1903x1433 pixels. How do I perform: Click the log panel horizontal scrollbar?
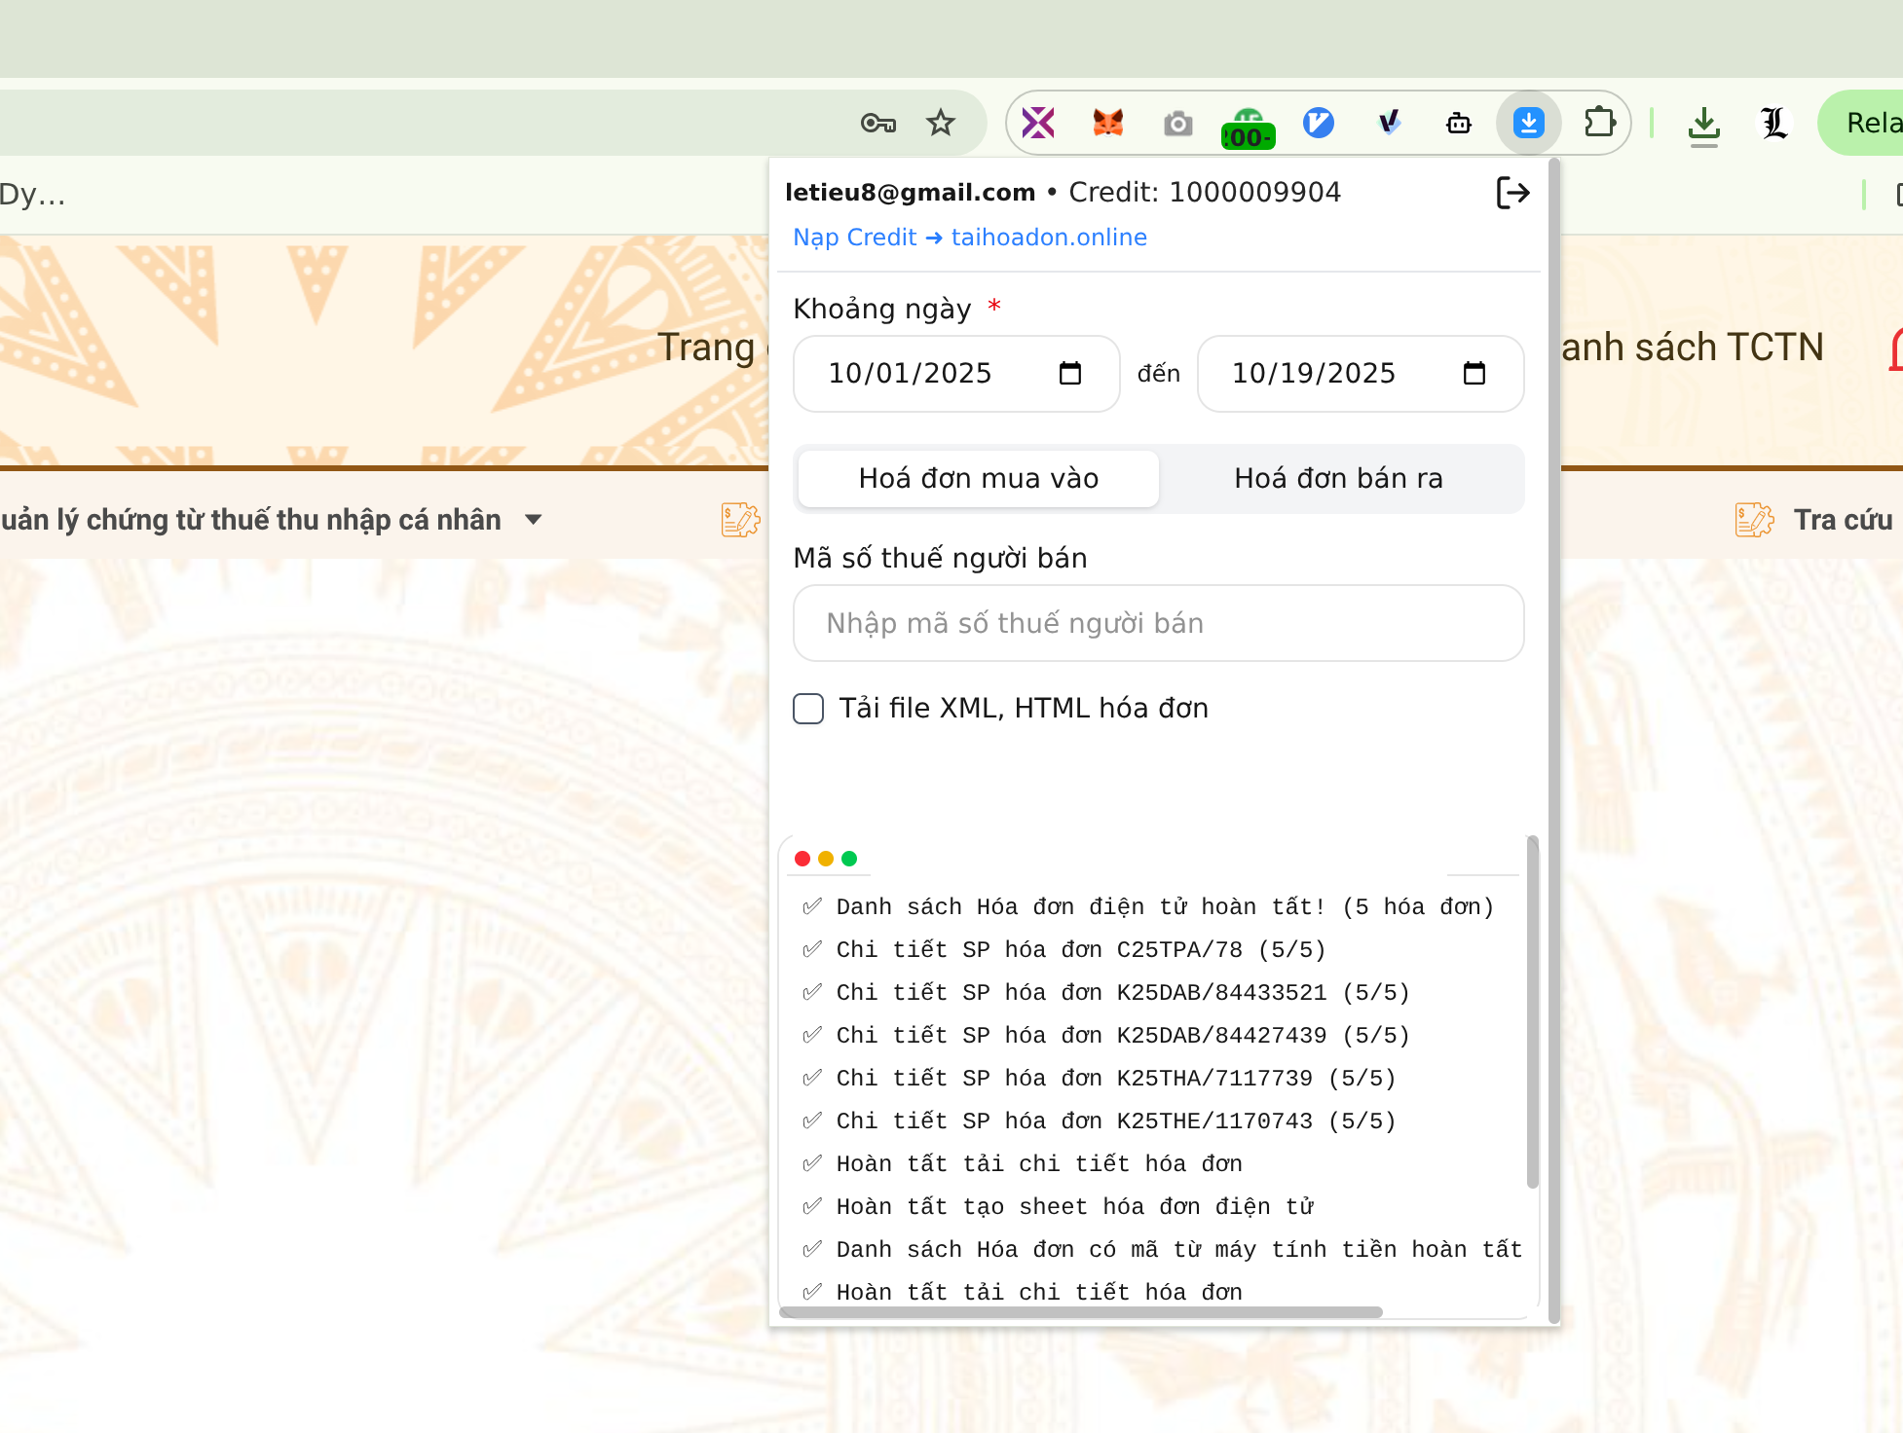click(1081, 1312)
